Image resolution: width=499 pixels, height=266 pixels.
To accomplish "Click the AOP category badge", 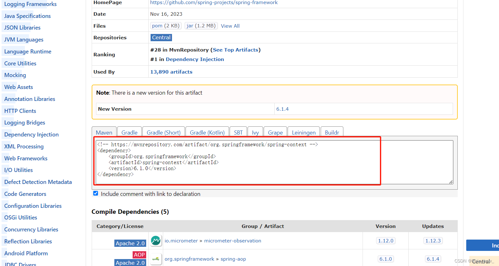I will coord(139,255).
